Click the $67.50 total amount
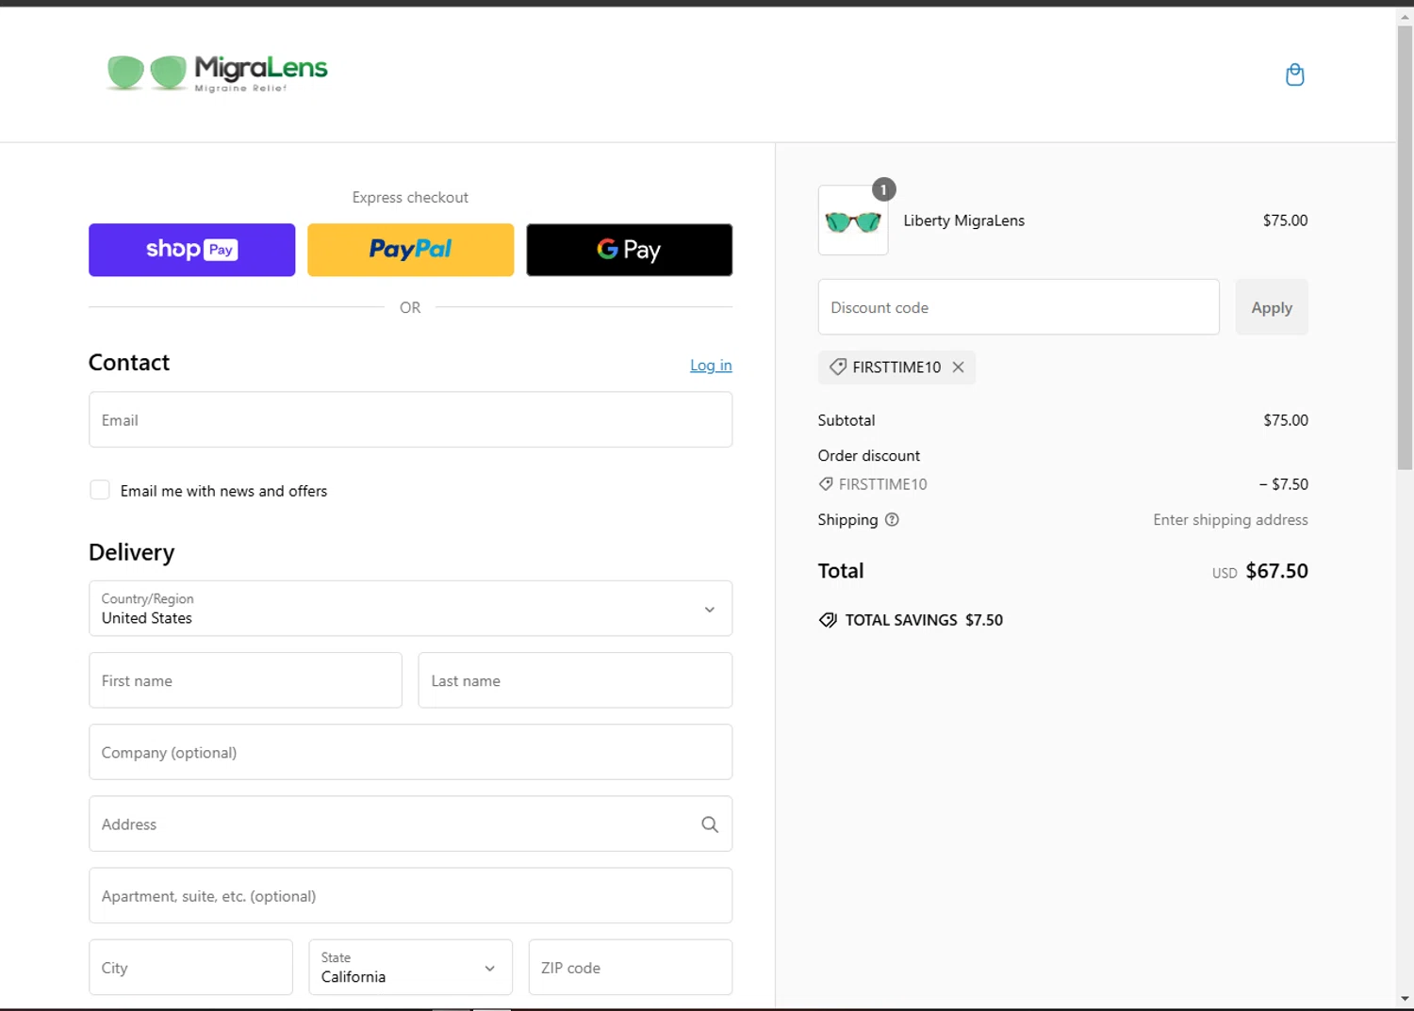 click(x=1276, y=571)
